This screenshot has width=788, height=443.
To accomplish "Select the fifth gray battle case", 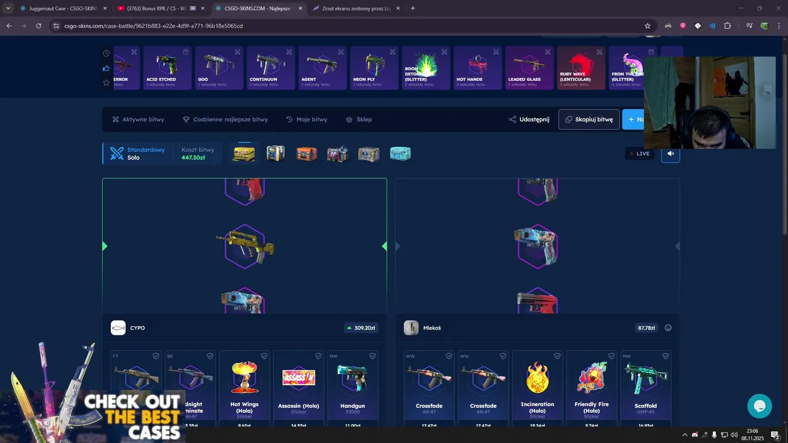I will click(x=369, y=153).
